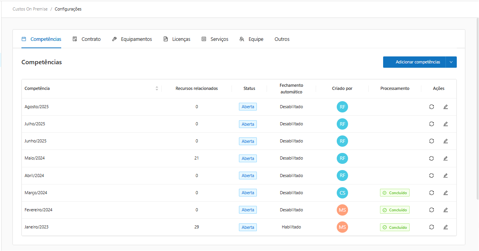The height and width of the screenshot is (251, 479).
Task: Reprocess the Maio/2024 competência
Action: pos(431,158)
